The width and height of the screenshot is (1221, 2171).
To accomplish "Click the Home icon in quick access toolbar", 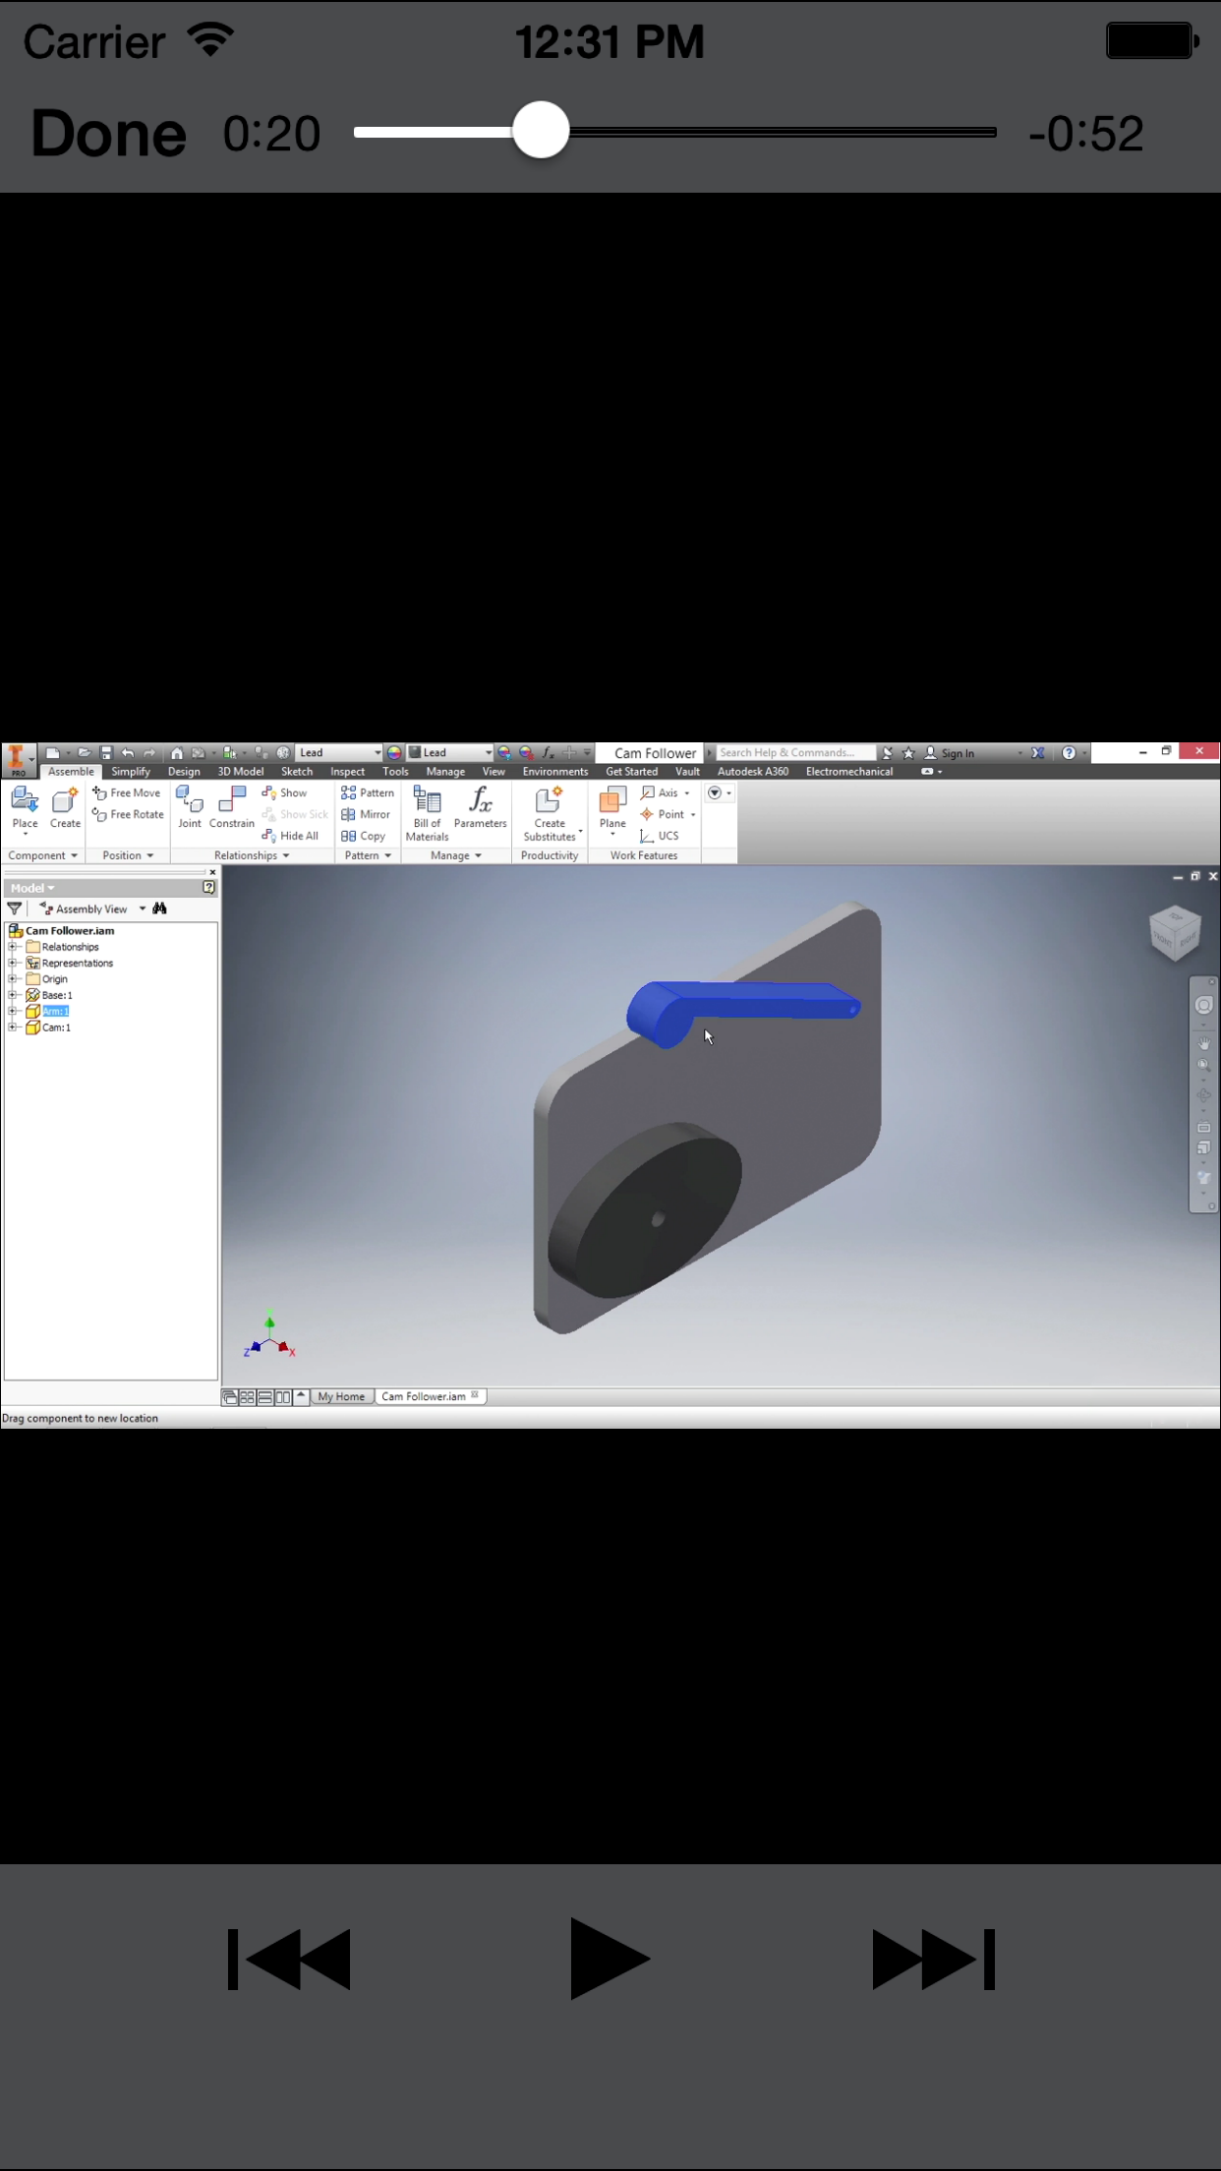I will [x=177, y=753].
